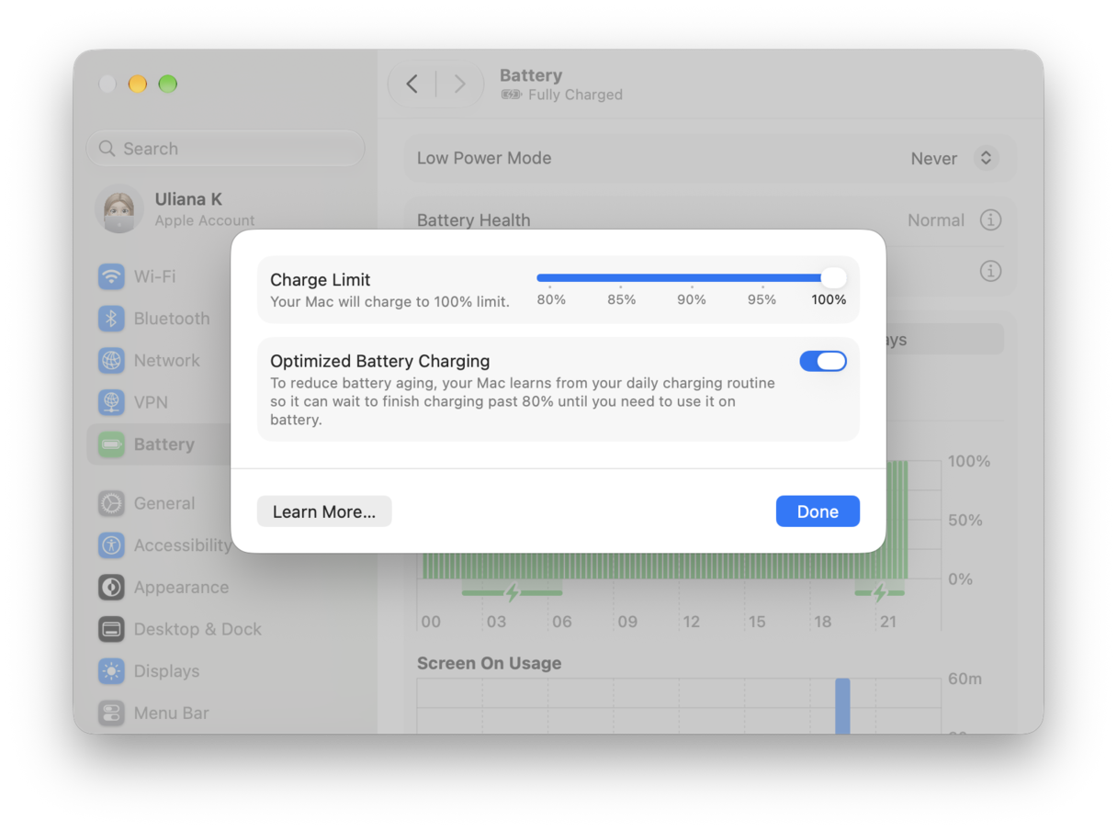Viewport: 1117px width, 831px height.
Task: Click the blue Screen On Usage bar
Action: [842, 705]
